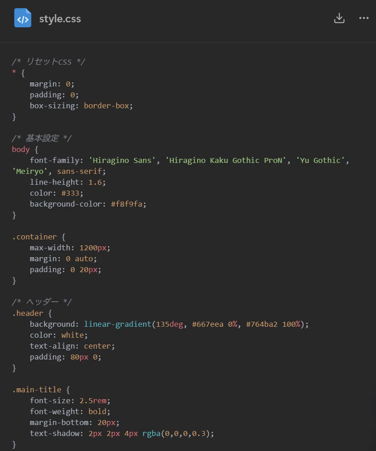Click the 基本設定 comment line
The height and width of the screenshot is (451, 376).
coord(42,138)
